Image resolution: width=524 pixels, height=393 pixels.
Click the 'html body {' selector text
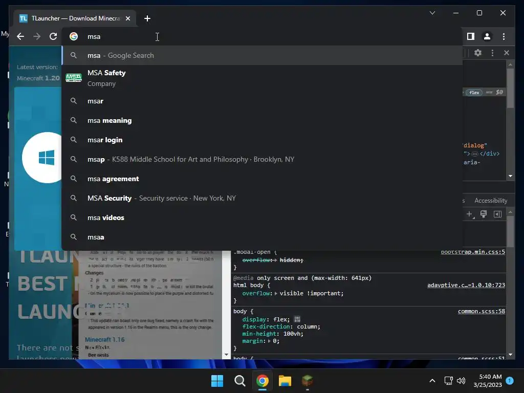(x=252, y=285)
